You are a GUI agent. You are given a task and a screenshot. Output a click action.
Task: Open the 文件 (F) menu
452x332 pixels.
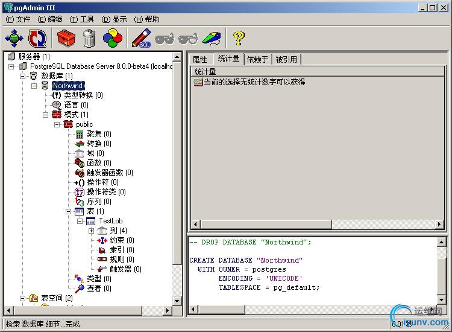coord(18,19)
